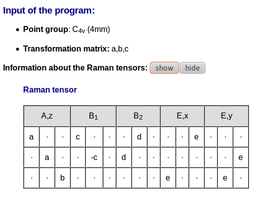The height and width of the screenshot is (201, 268).
Task: Select the E,x column header
Action: coord(182,116)
